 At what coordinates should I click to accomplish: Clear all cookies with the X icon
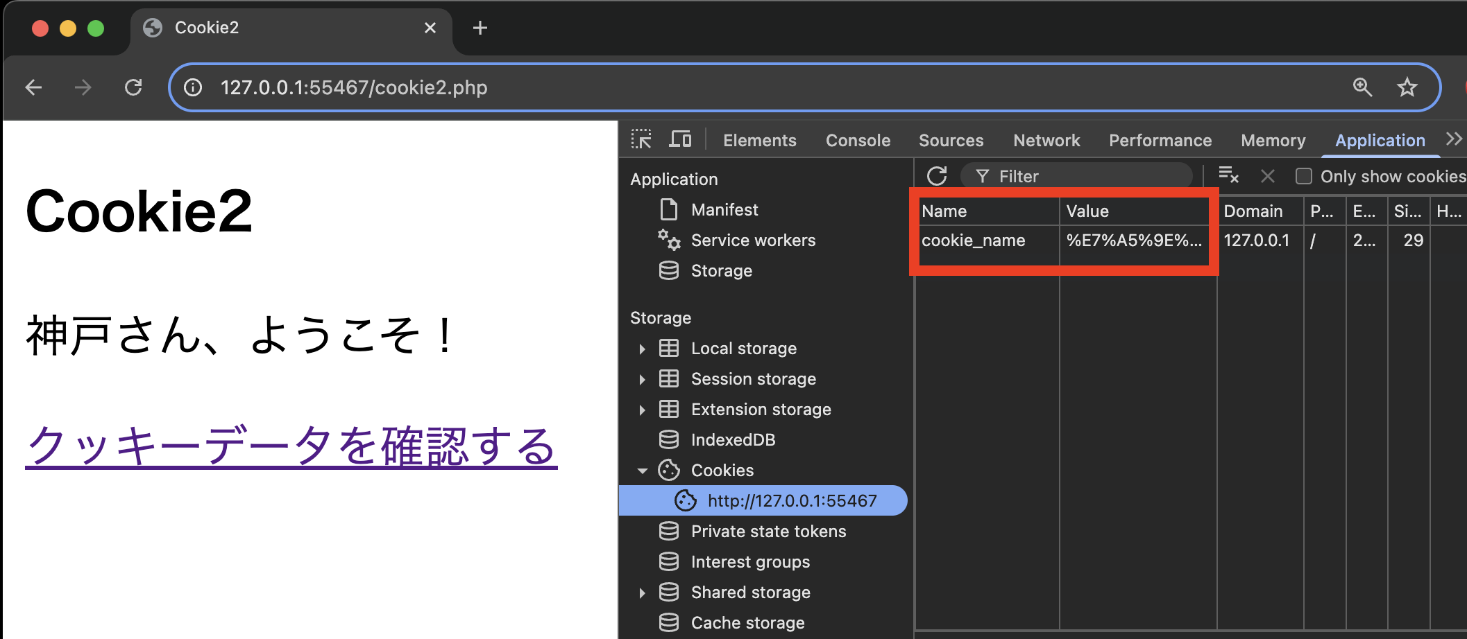click(x=1268, y=175)
